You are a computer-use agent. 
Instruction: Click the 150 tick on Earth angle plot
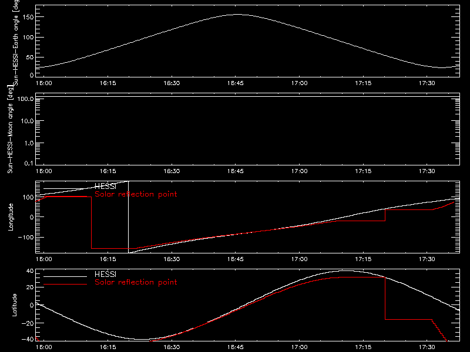(28, 17)
